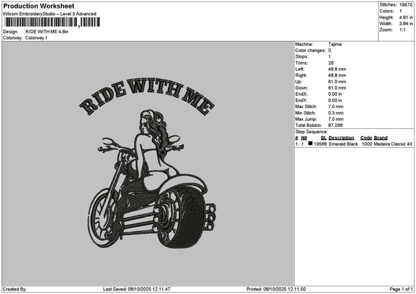The height and width of the screenshot is (294, 416).
Task: Click the barcode image under the title
Action: (52, 22)
